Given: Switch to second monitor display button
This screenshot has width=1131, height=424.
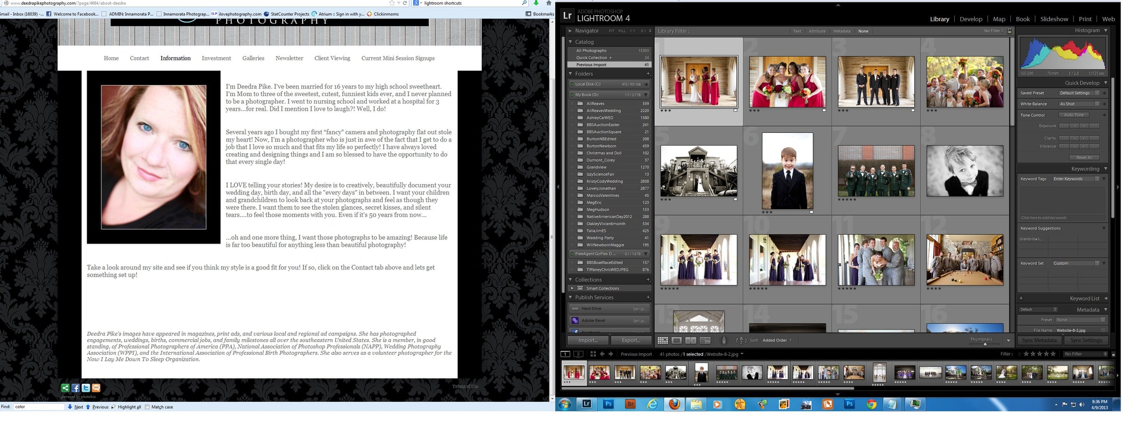Looking at the screenshot, I should coord(578,354).
